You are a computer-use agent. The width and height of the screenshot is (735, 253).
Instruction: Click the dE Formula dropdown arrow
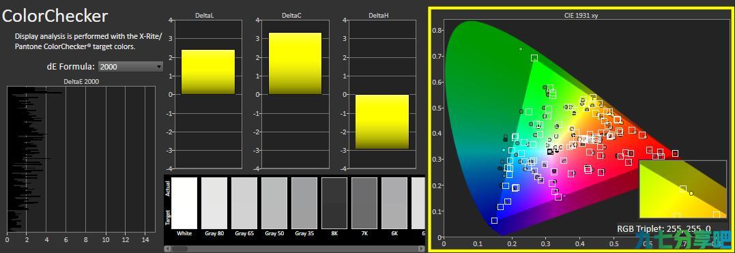[x=159, y=67]
